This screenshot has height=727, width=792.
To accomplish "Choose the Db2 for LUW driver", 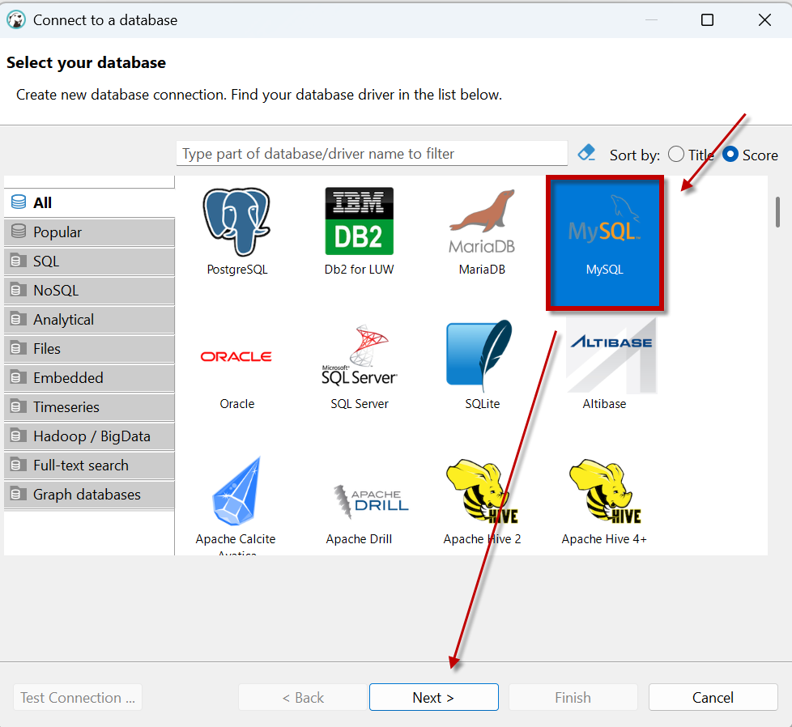I will (359, 223).
